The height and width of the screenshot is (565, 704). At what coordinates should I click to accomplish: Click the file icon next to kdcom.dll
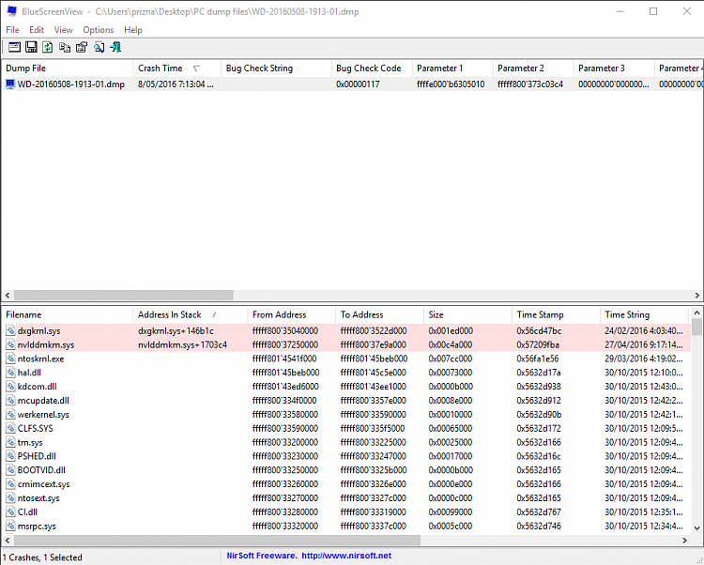point(10,387)
